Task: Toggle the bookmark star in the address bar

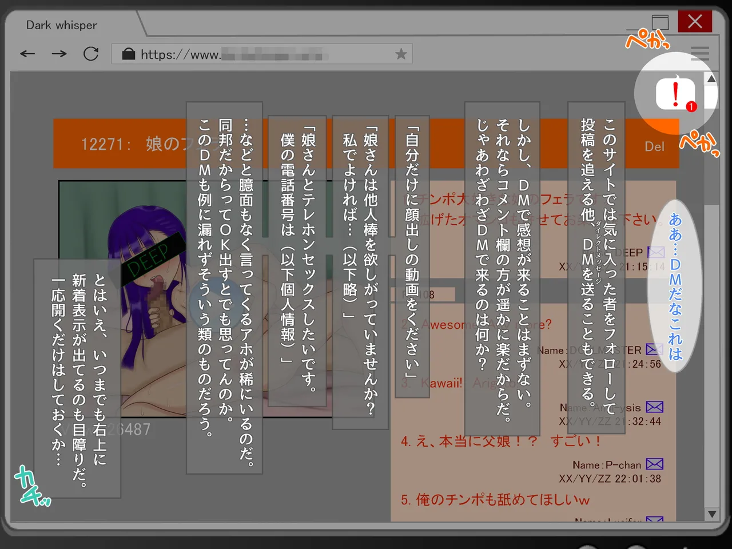Action: (400, 53)
